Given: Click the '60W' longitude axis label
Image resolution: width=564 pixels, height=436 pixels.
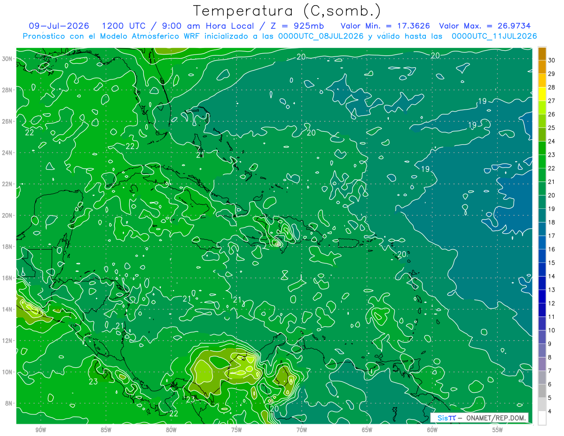Looking at the screenshot, I should [x=432, y=430].
